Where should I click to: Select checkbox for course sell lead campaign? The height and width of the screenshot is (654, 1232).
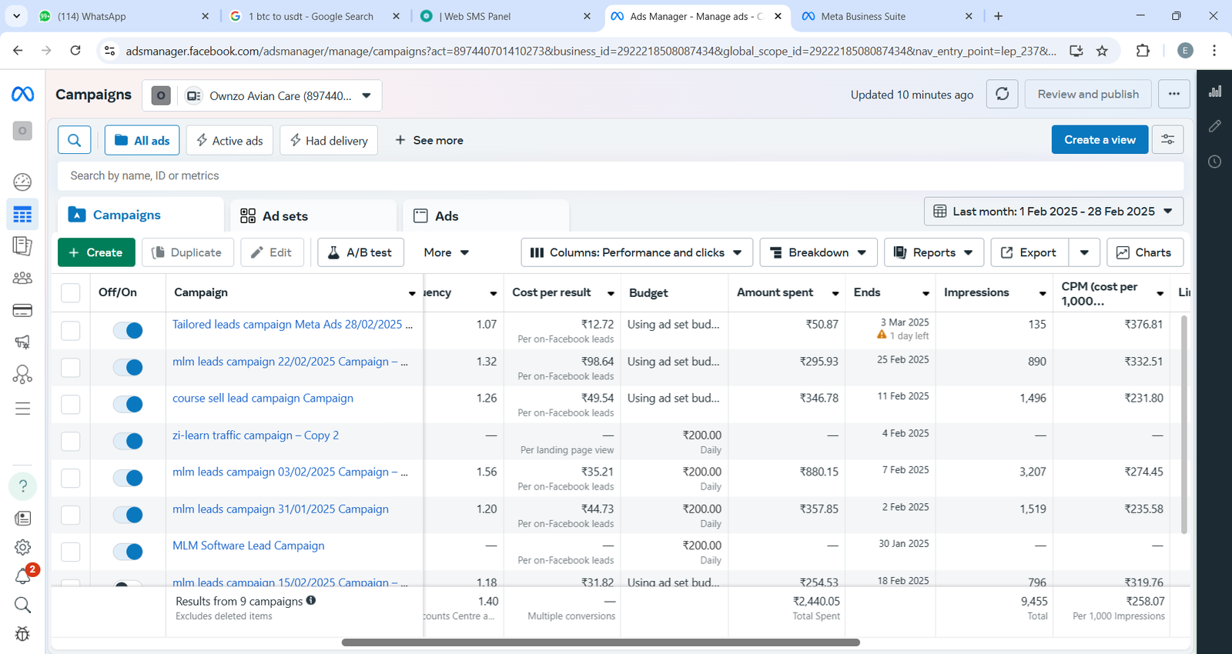point(71,405)
